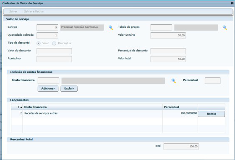The height and width of the screenshot is (160, 235).
Task: Click the Excluir button
Action: [x=69, y=88]
